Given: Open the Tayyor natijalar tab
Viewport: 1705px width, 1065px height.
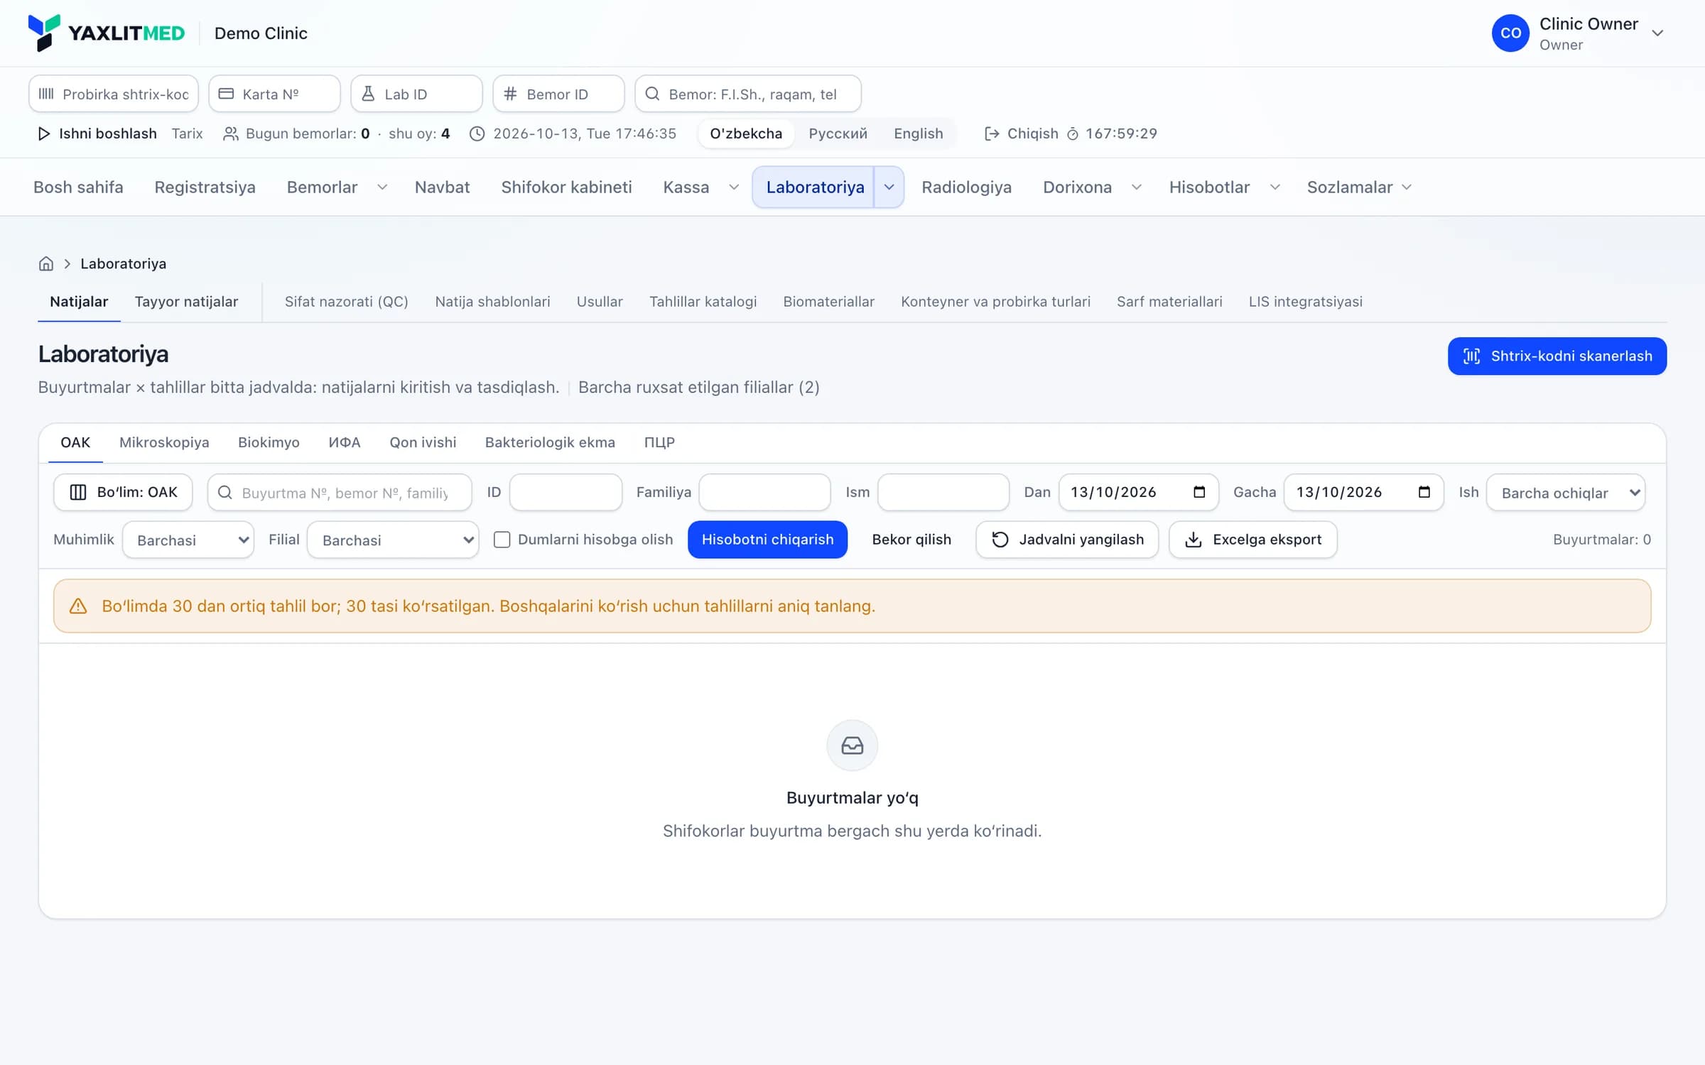Looking at the screenshot, I should click(186, 302).
